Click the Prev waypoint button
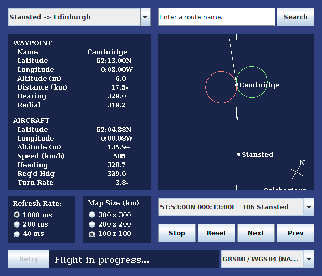Viewport: 322px width, 276px height. tap(296, 233)
